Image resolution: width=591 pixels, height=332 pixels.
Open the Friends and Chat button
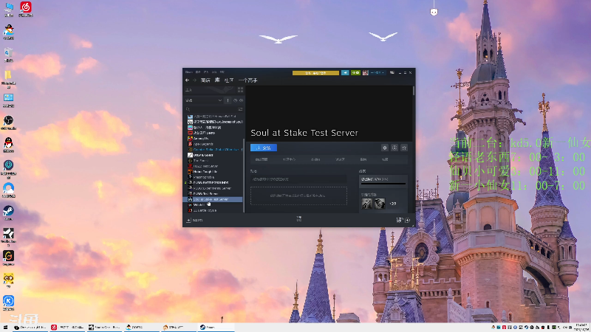click(403, 220)
